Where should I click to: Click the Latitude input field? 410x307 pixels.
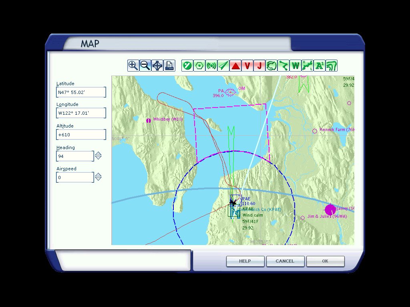click(81, 92)
